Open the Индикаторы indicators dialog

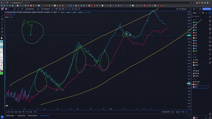pos(29,9)
